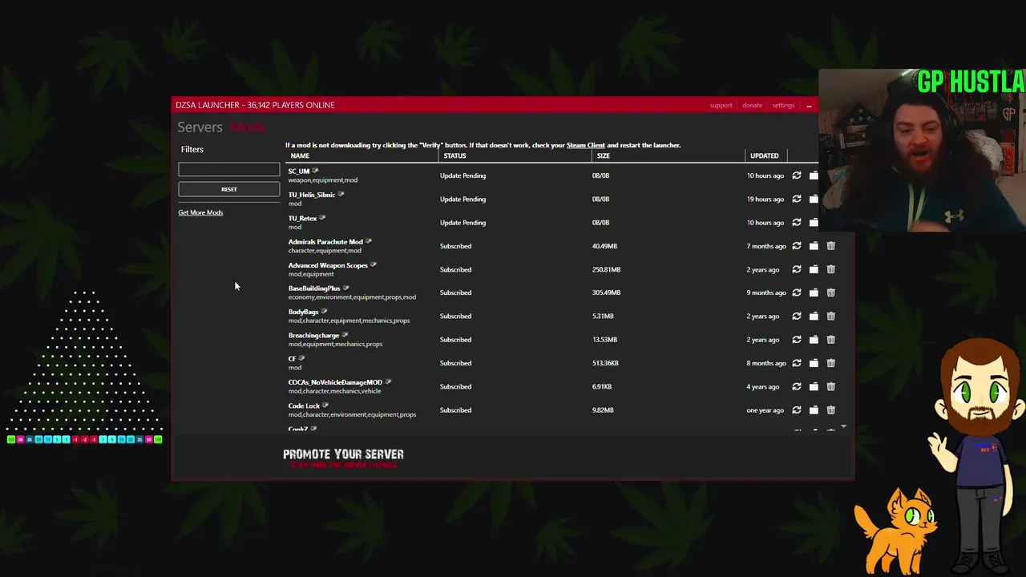The width and height of the screenshot is (1026, 577).
Task: Delete COCAs_NoVehicleDamageMOD with trash icon
Action: [830, 386]
